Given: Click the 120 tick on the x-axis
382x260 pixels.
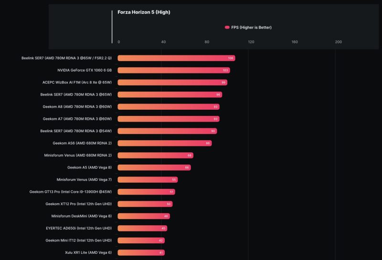Looking at the screenshot, I should (251, 42).
